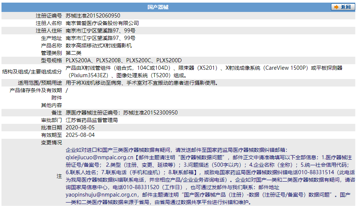
Task: Click the 变更情况 row label
Action: pyautogui.click(x=51, y=142)
